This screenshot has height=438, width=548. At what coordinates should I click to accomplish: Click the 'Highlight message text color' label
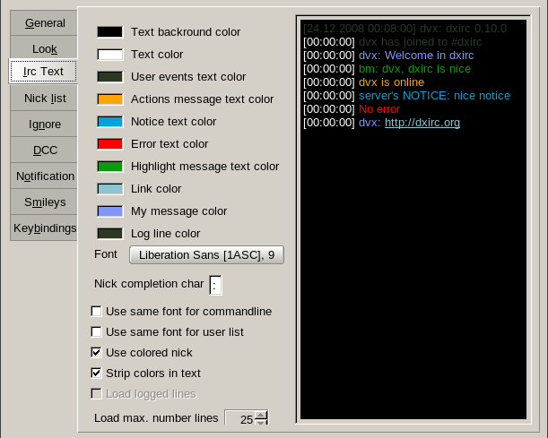point(204,167)
